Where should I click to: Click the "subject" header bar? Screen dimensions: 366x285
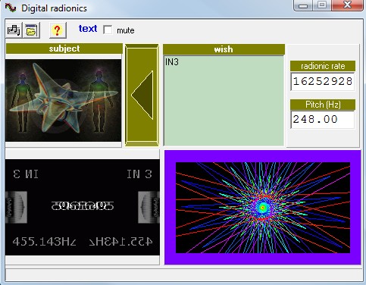tap(64, 49)
